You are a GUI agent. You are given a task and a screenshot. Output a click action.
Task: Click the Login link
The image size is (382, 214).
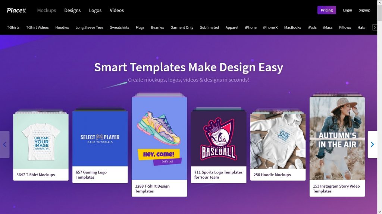(x=347, y=10)
